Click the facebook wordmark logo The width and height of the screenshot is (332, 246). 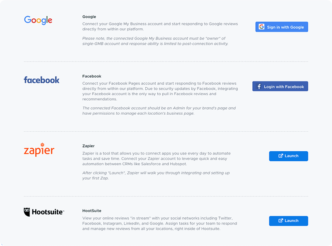point(41,80)
